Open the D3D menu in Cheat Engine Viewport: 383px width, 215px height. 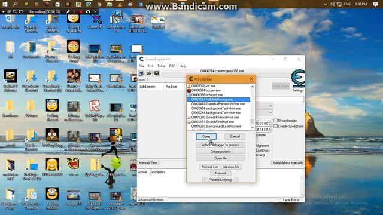click(x=172, y=66)
